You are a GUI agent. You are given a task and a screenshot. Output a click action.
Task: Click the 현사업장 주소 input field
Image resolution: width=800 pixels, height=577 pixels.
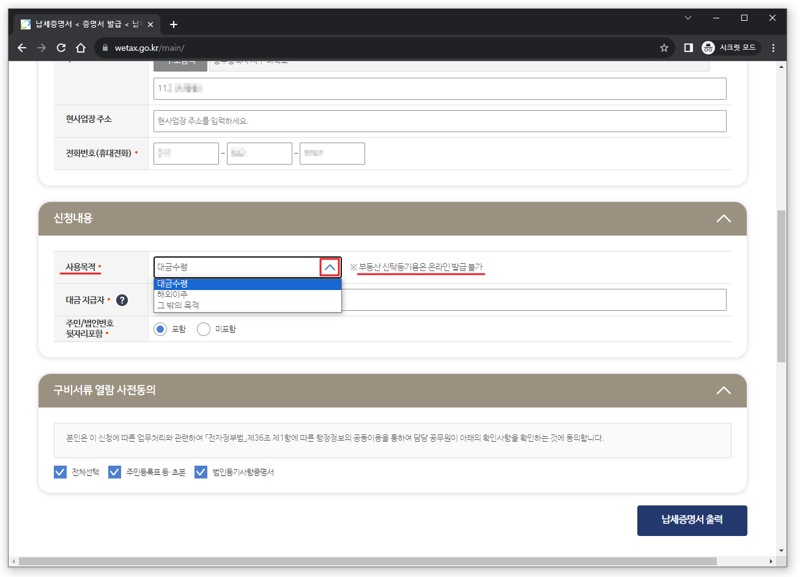(440, 121)
